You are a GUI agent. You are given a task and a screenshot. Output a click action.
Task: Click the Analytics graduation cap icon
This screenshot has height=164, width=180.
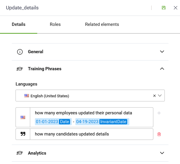point(20,153)
